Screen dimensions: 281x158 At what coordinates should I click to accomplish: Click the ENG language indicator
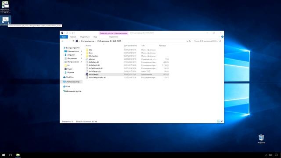point(270,155)
